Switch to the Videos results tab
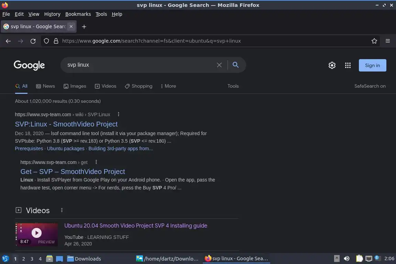This screenshot has height=264, width=396. tap(106, 86)
